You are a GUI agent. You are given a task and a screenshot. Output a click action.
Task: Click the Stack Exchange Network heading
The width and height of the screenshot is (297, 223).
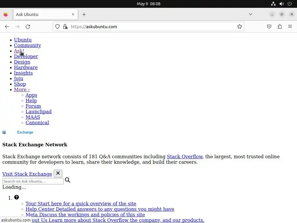click(35, 145)
